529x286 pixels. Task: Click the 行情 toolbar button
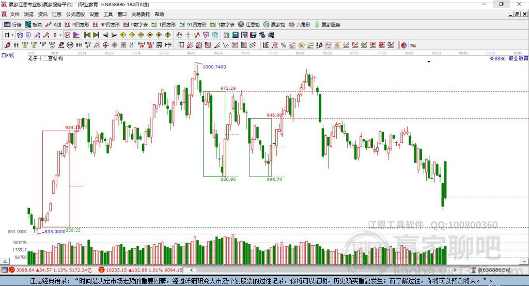pos(13,25)
